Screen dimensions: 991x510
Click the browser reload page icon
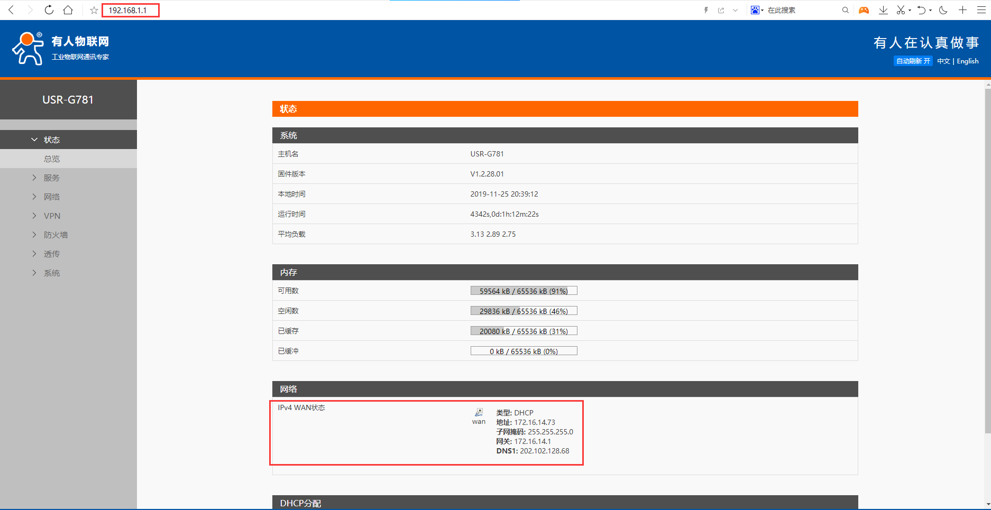coord(49,10)
